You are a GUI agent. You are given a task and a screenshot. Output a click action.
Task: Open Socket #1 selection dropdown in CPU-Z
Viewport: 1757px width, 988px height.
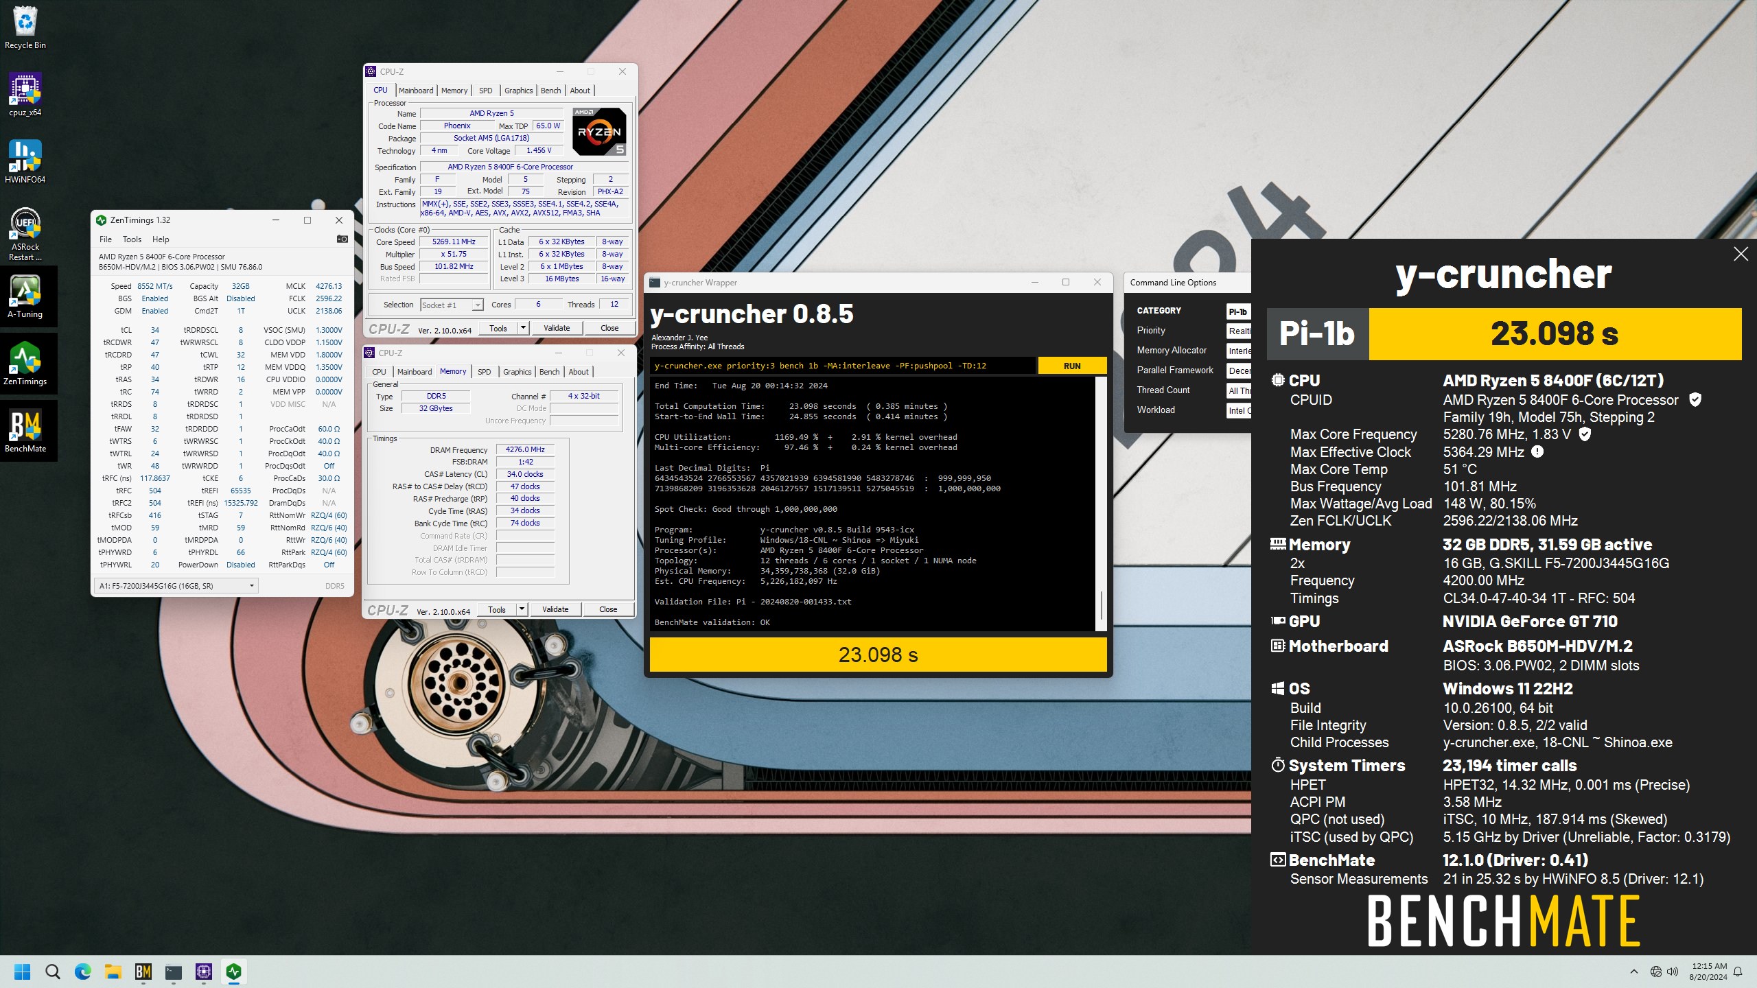coord(452,305)
